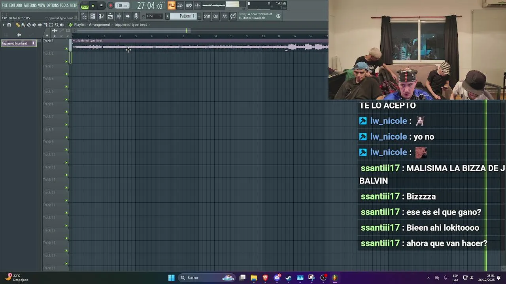Viewport: 506px width, 284px height.
Task: Open the OPTIONS menu
Action: 53,5
